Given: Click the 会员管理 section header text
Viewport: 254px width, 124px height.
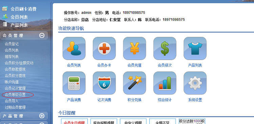Looking at the screenshot, I should click(x=13, y=36).
